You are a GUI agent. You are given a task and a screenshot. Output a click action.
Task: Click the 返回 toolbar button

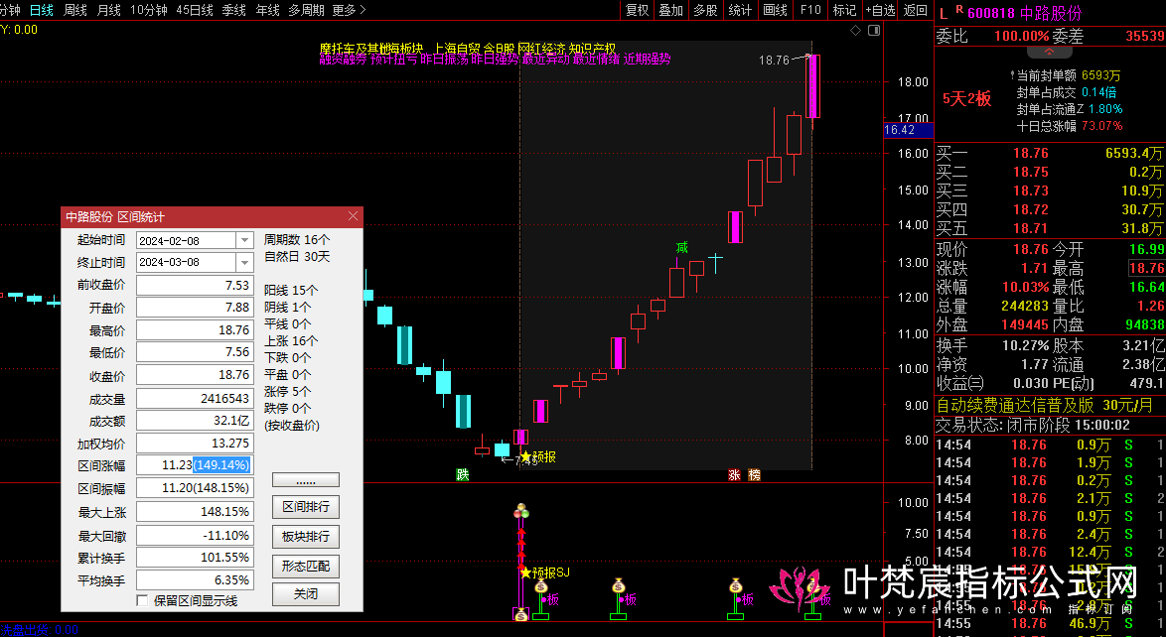[916, 10]
